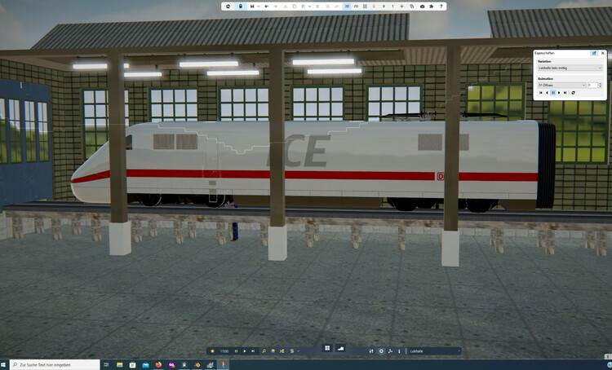612x370 pixels.
Task: Save the layout with the floppy disk icon
Action: (x=252, y=7)
